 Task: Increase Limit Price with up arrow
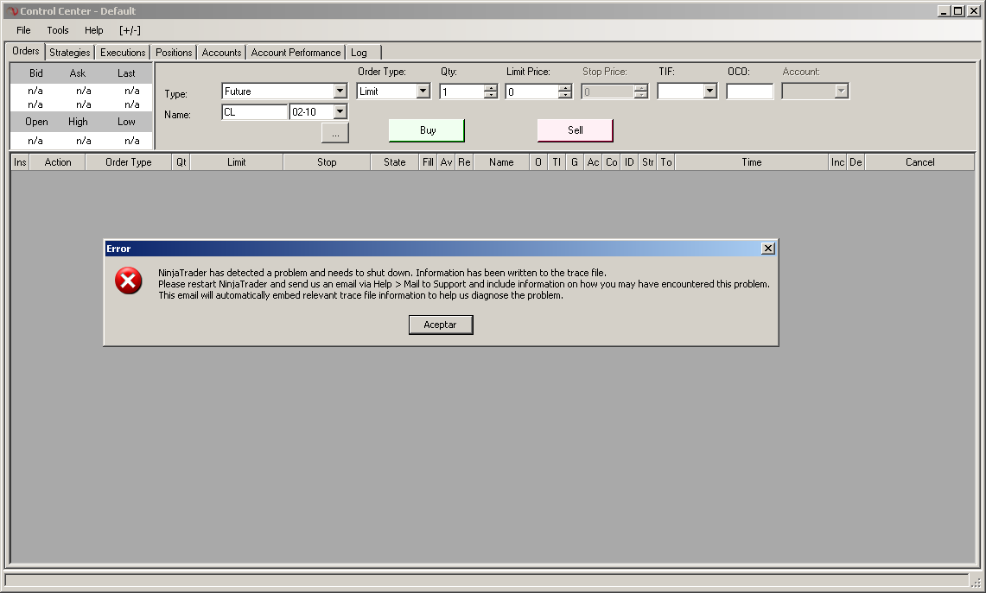[564, 88]
